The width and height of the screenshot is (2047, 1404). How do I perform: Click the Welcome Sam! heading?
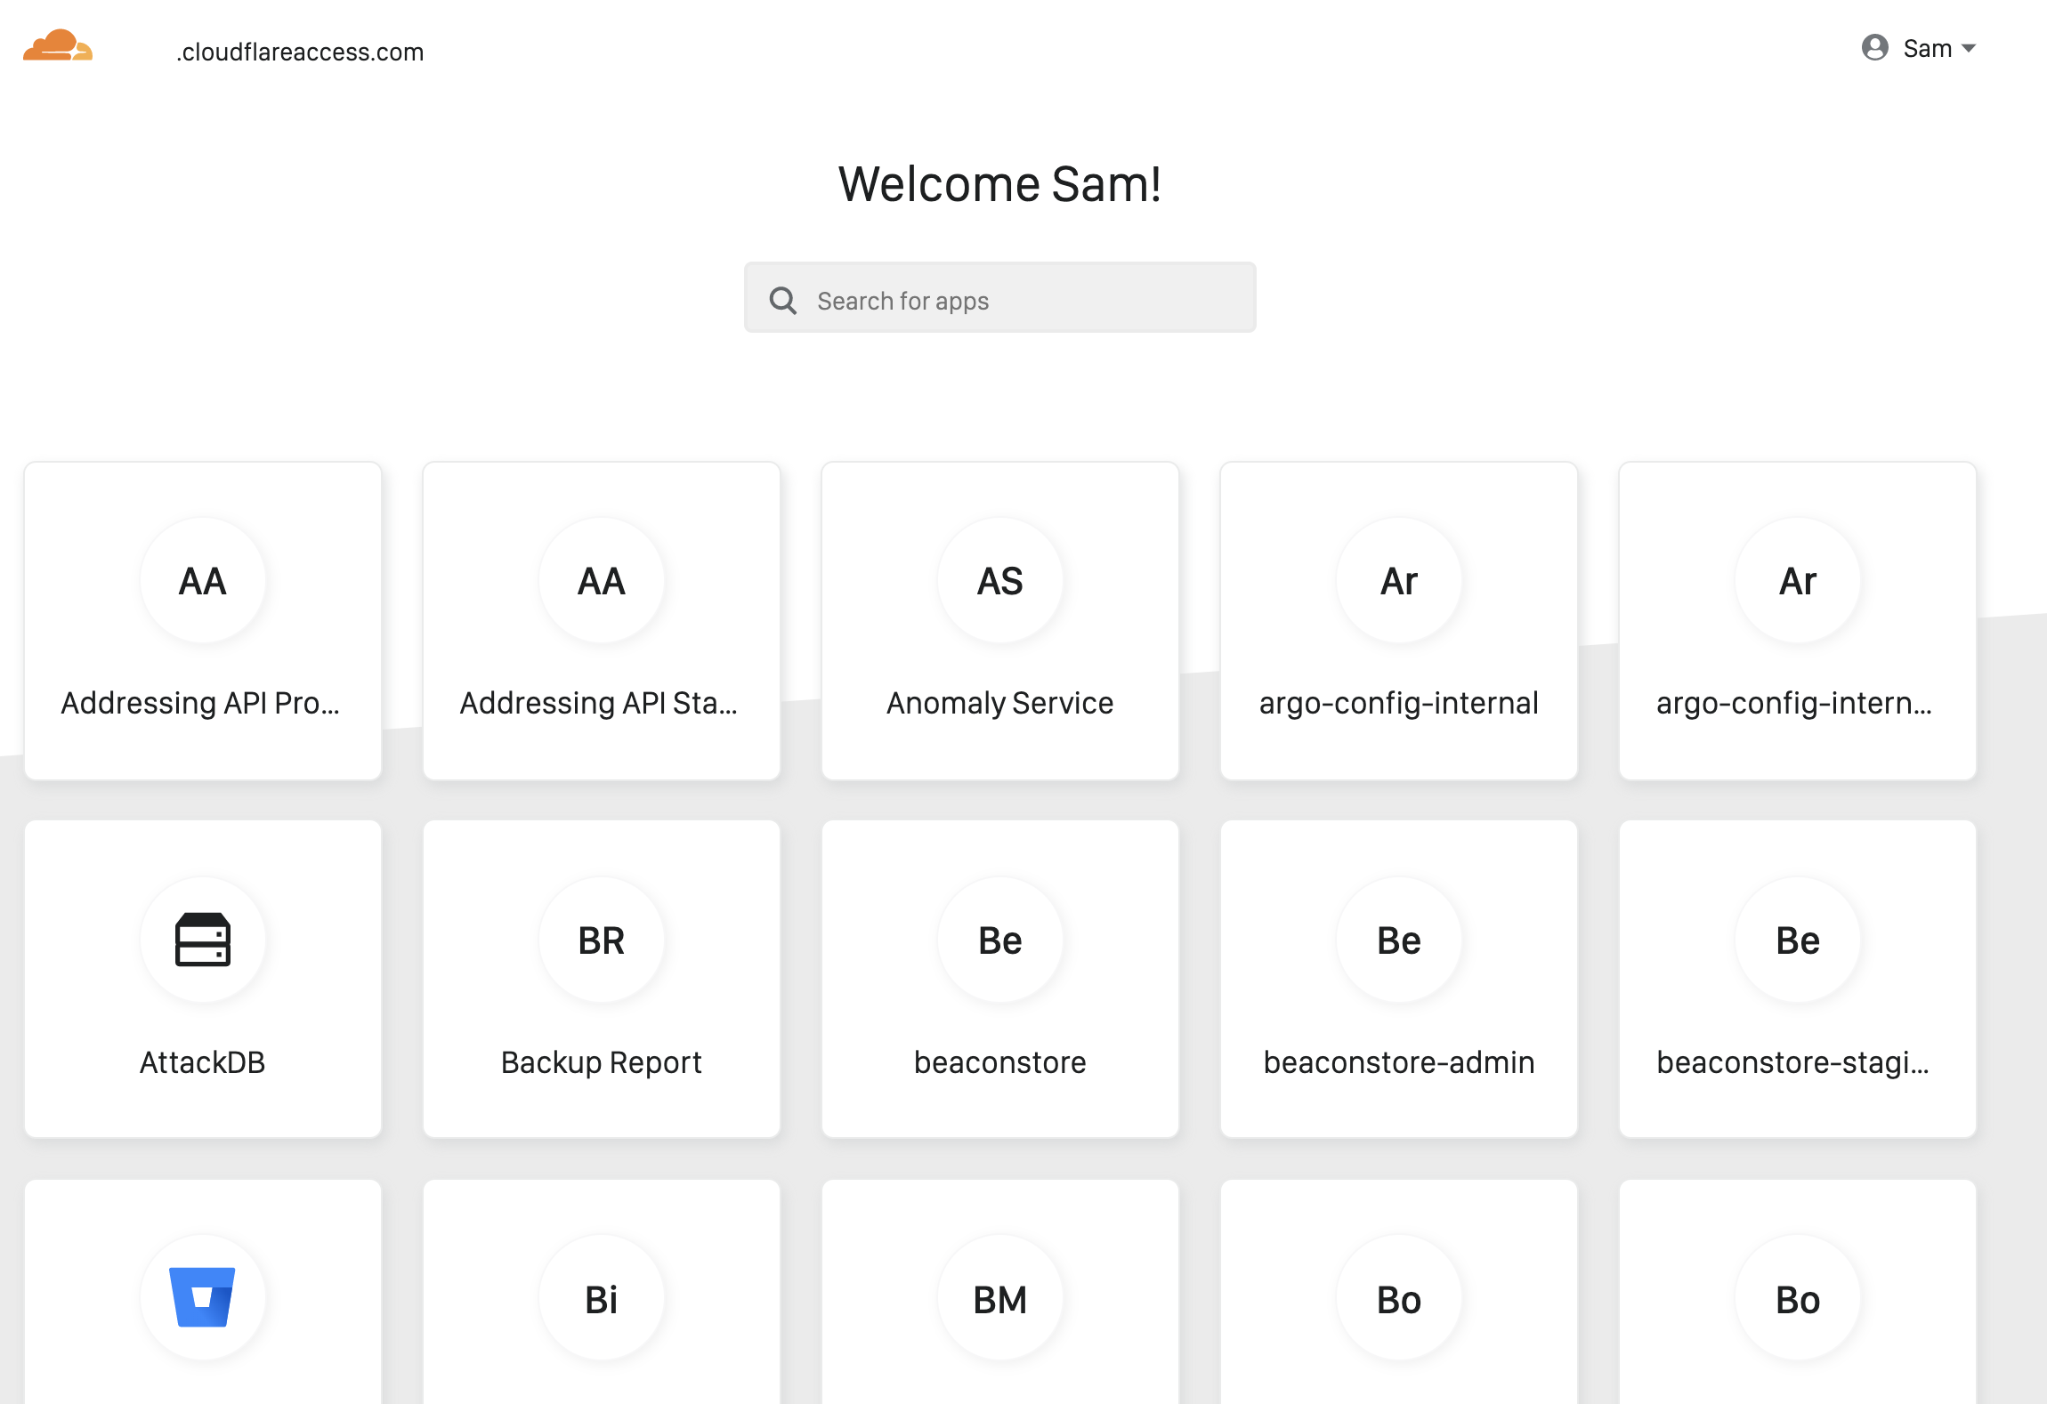999,184
